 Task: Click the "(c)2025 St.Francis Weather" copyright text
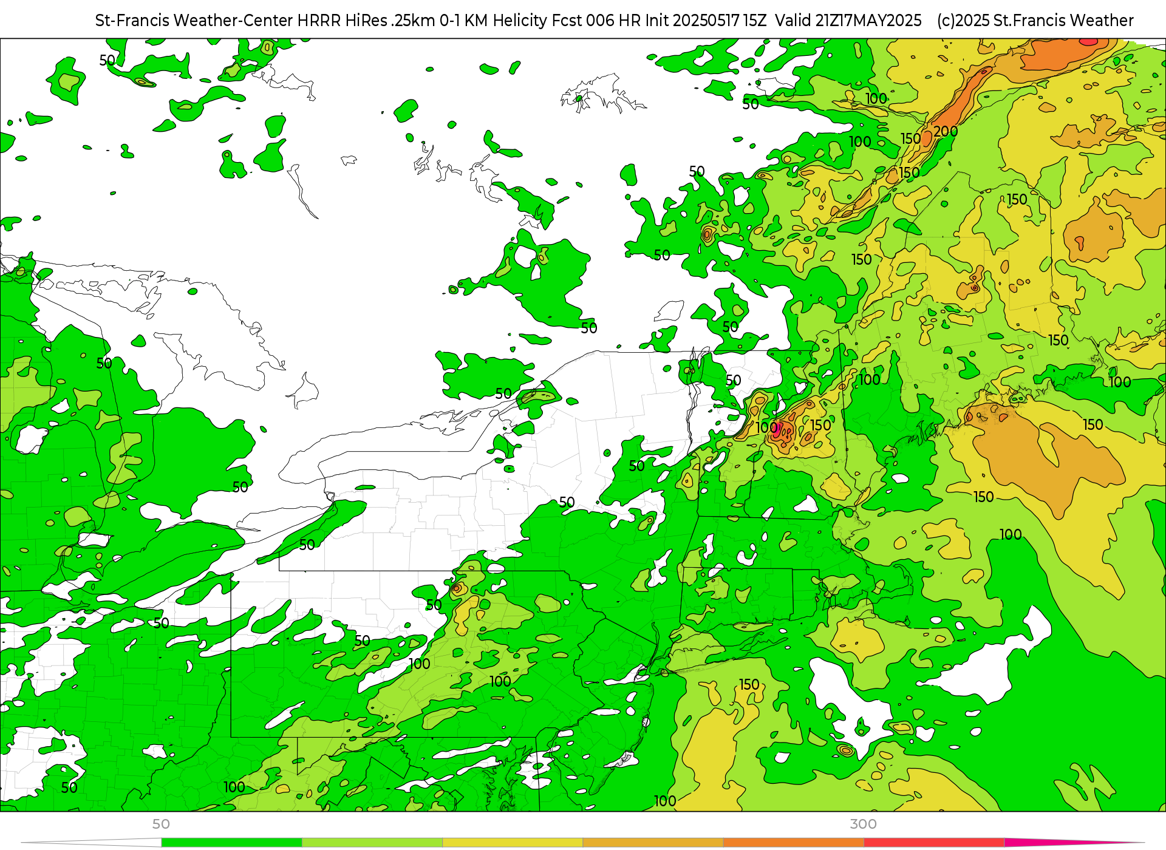click(1035, 21)
